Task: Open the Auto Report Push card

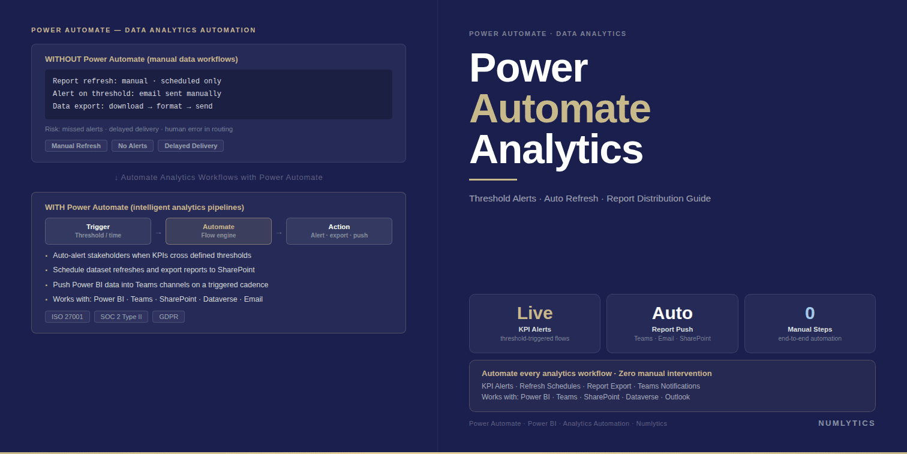Action: coord(672,323)
